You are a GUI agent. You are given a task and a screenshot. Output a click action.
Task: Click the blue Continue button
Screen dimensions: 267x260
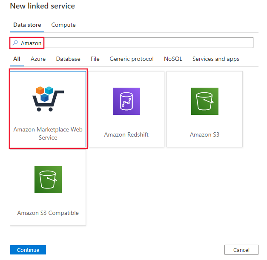click(28, 250)
